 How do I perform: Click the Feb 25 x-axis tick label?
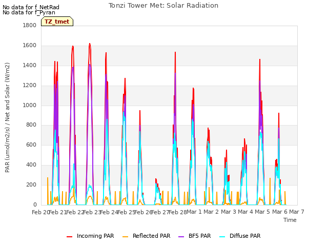coord(126,212)
